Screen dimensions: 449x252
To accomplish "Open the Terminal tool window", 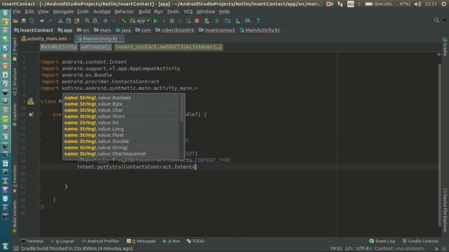I will click(32, 241).
